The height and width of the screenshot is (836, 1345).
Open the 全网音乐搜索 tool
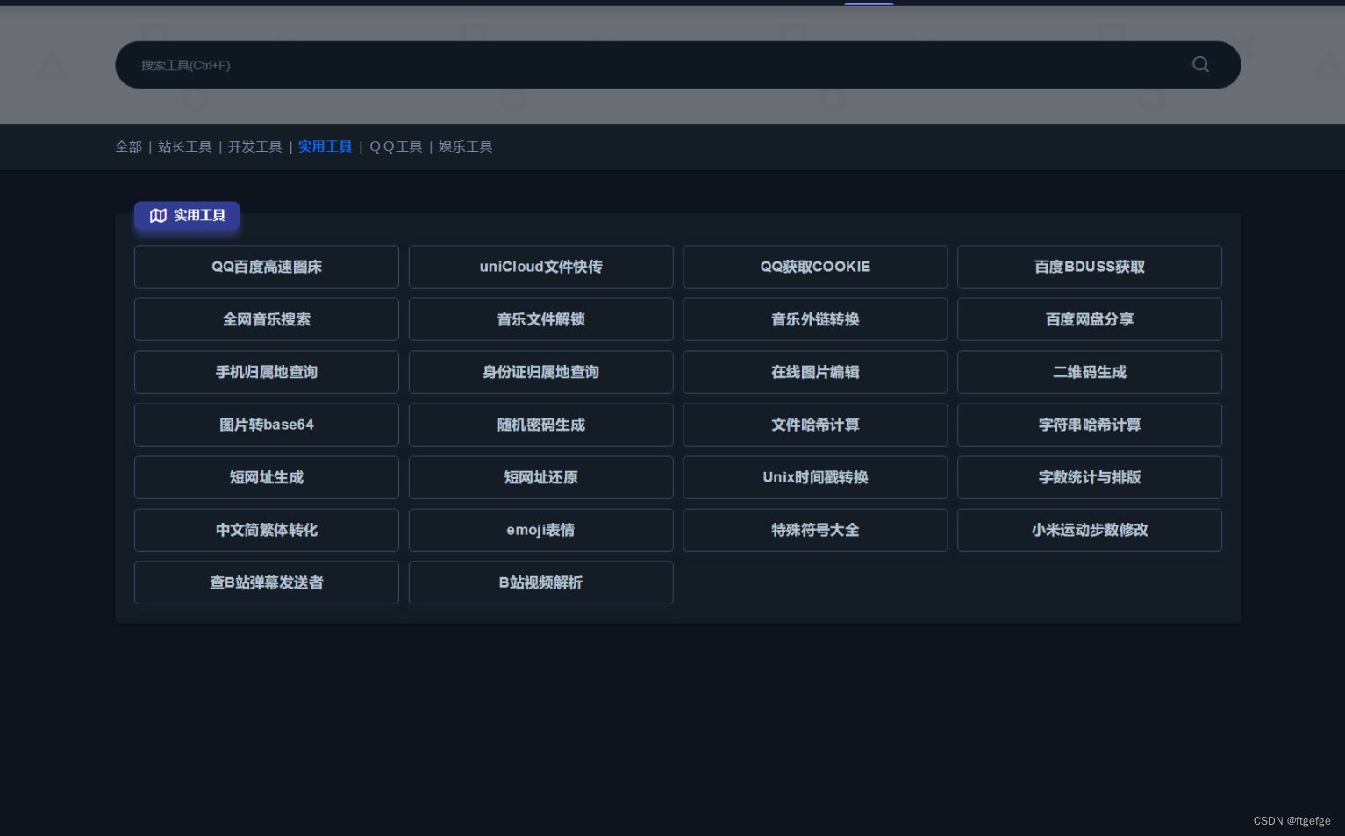[x=267, y=319]
